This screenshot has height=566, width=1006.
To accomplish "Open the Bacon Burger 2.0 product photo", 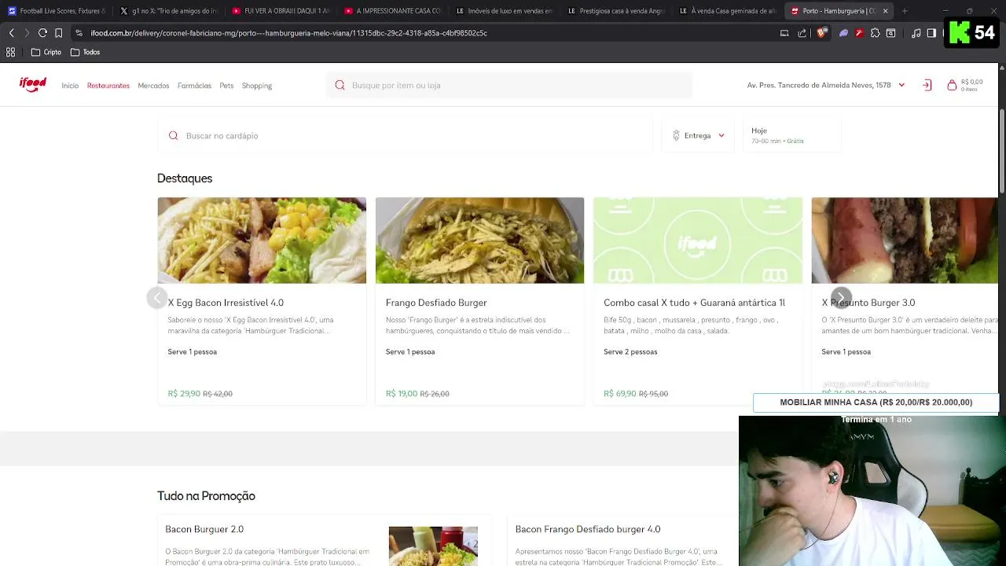I will 433,546.
